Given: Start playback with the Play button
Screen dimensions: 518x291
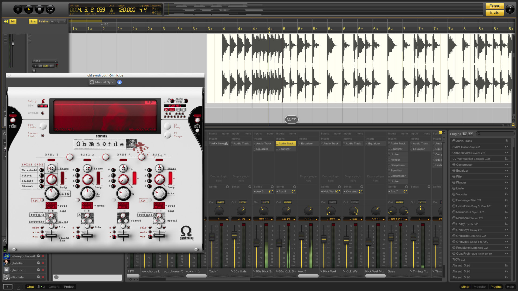Looking at the screenshot, I should coord(28,9).
